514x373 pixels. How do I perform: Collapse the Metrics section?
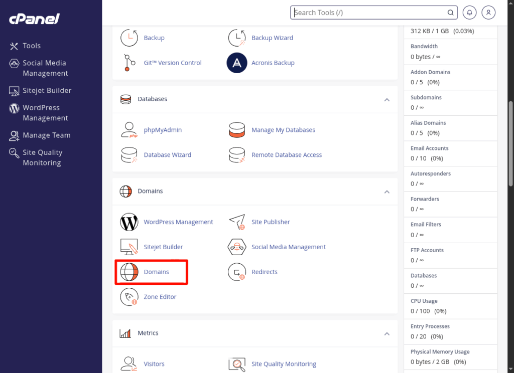click(x=387, y=333)
